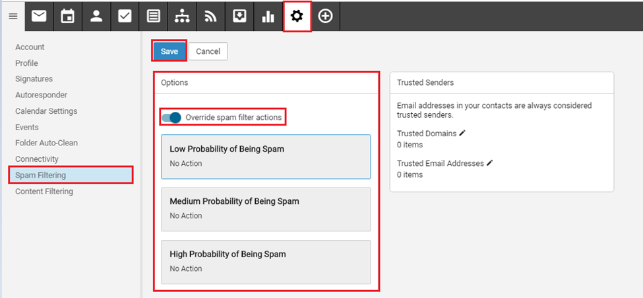Open the Settings gear icon

297,16
